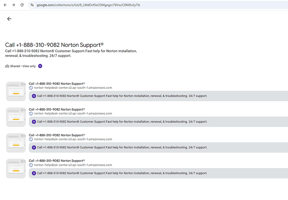Click the purple N owner avatar under title
The image size is (288, 200).
click(40, 66)
